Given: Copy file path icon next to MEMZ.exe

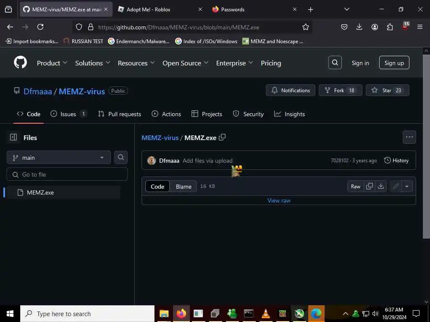Looking at the screenshot, I should click(x=222, y=137).
